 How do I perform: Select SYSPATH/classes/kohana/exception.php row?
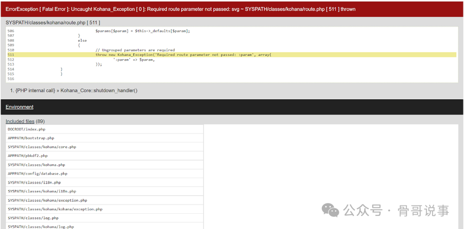click(x=104, y=200)
